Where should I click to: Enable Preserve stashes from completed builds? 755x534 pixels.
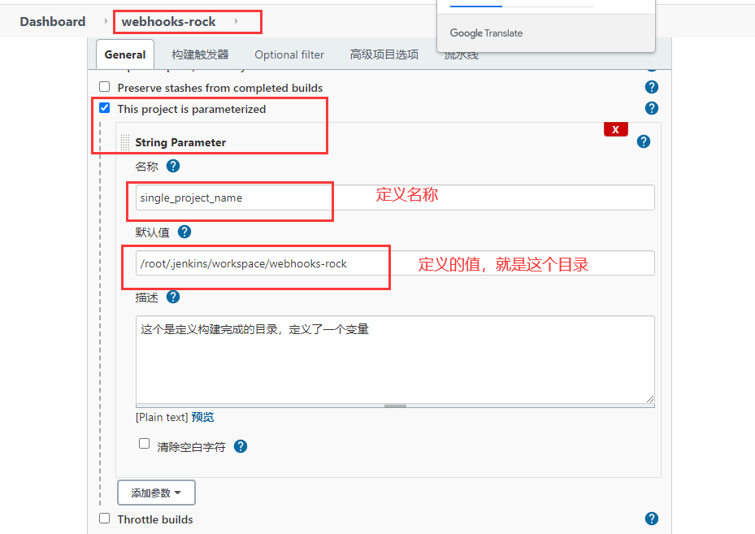(104, 86)
